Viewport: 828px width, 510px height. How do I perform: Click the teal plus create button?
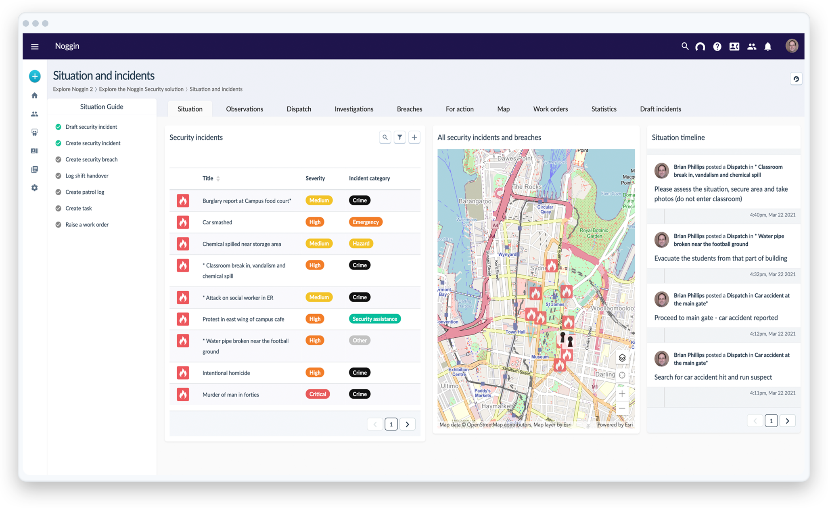(35, 76)
